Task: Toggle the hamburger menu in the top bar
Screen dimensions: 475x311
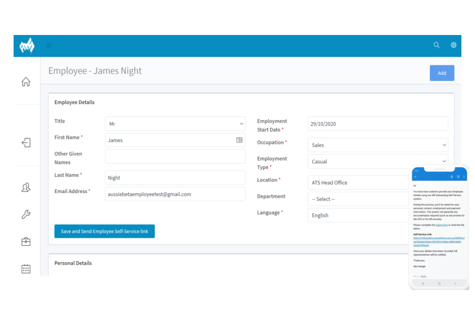Action: pyautogui.click(x=49, y=45)
